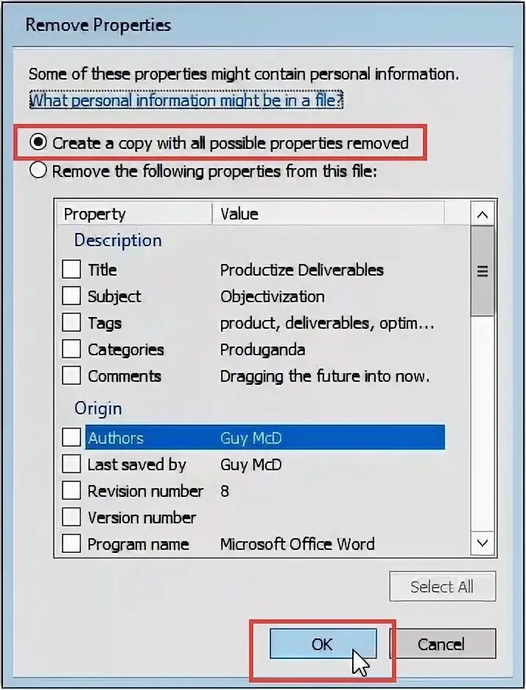This screenshot has height=690, width=526.
Task: Check the 'Last saved by' checkbox
Action: pos(71,464)
